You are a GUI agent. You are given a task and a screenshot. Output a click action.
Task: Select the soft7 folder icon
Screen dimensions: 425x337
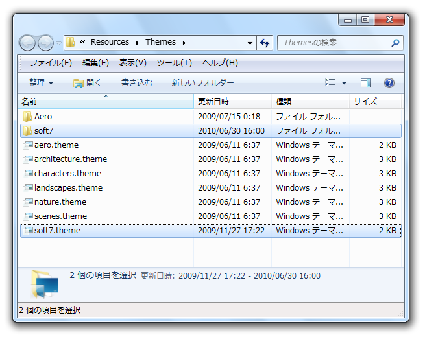pyautogui.click(x=27, y=131)
